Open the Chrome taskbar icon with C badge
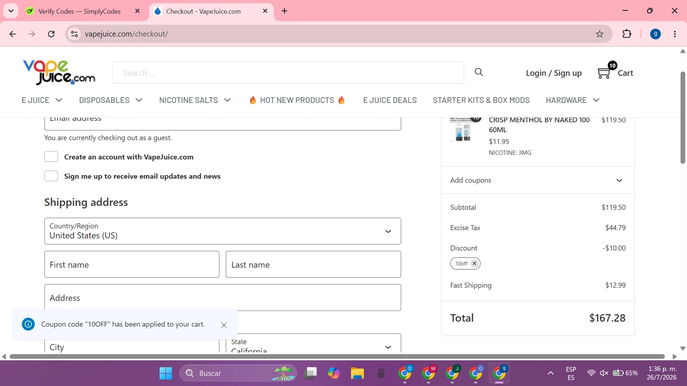The image size is (687, 386). [x=476, y=373]
